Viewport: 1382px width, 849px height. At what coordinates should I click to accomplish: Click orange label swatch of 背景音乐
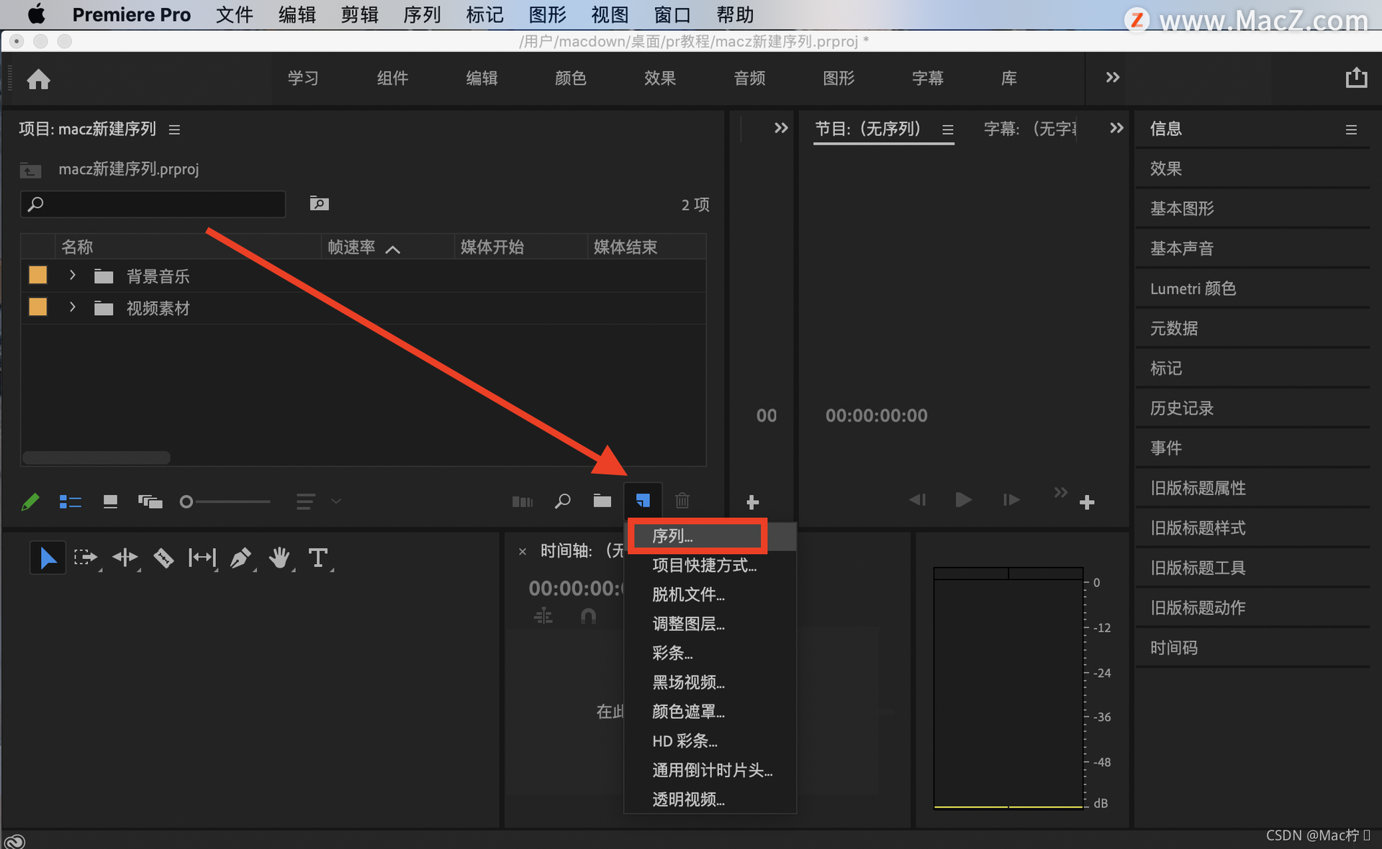[37, 275]
